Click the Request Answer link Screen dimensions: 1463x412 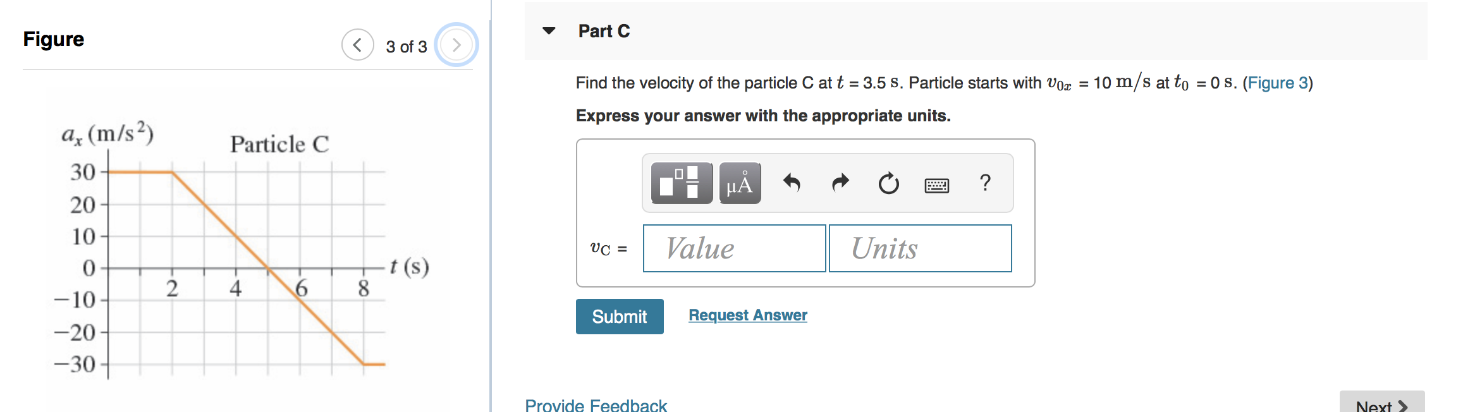(747, 315)
